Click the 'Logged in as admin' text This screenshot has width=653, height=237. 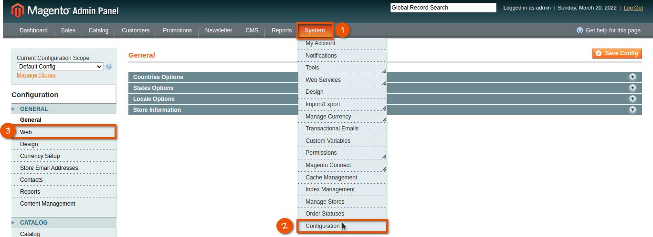(x=527, y=8)
